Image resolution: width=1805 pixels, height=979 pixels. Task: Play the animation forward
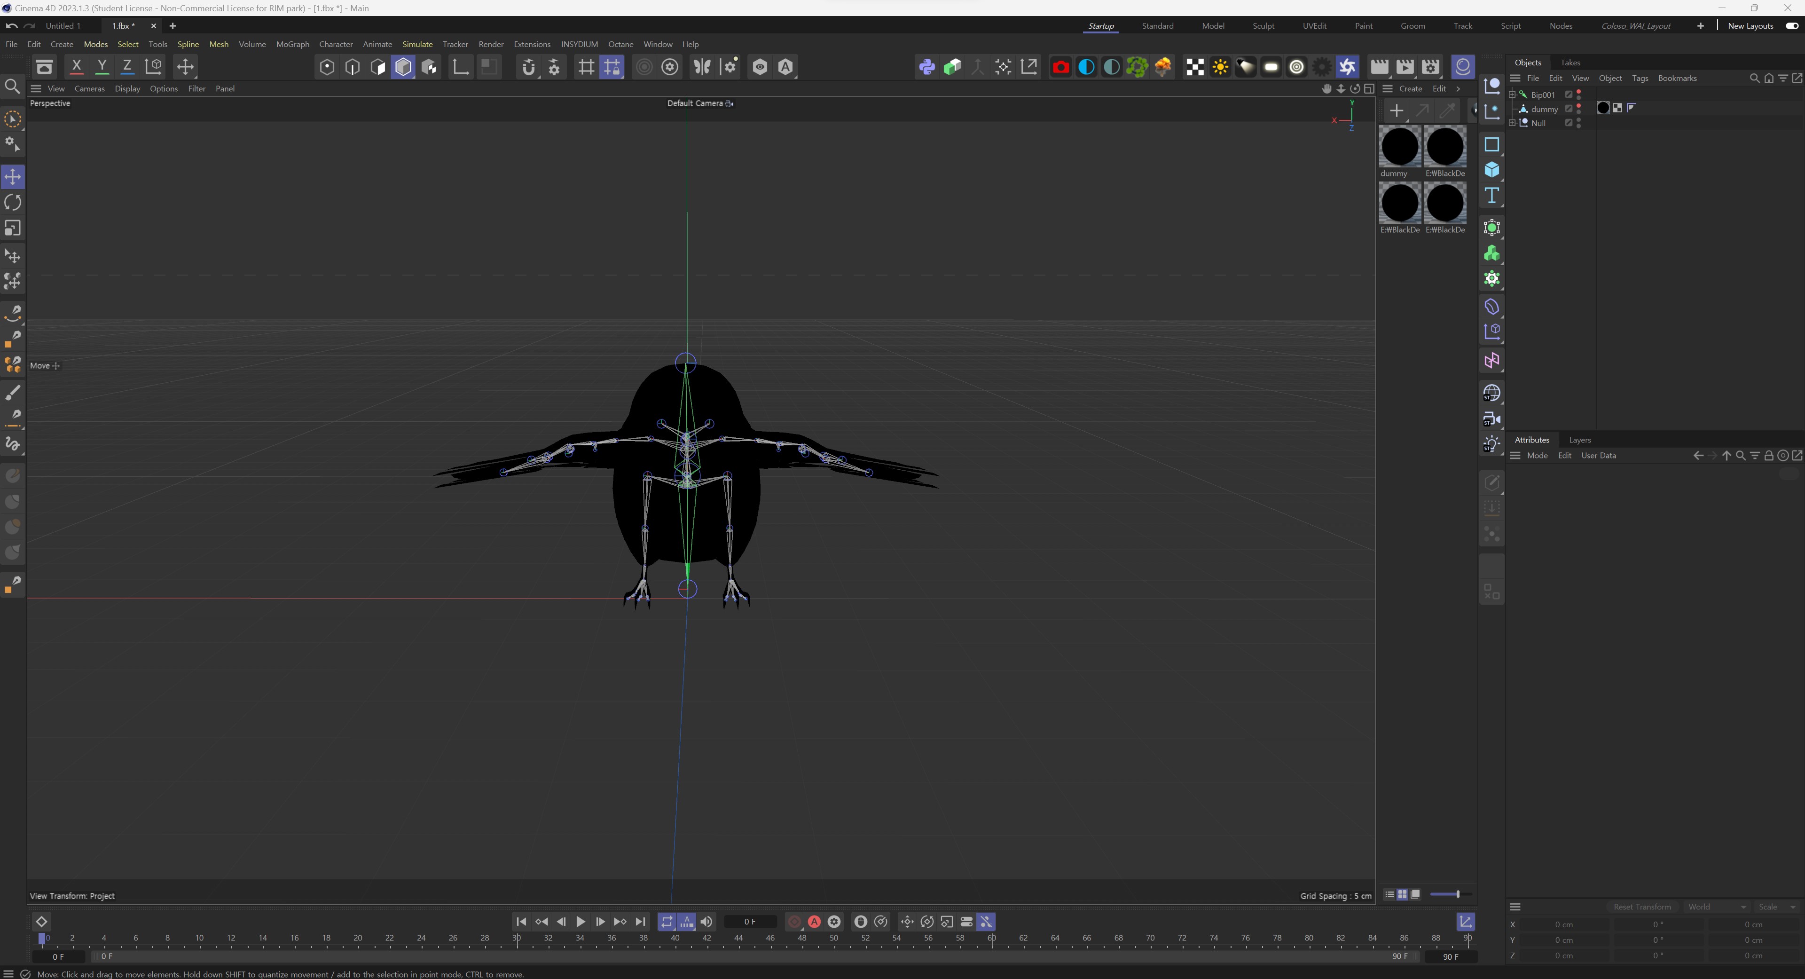pos(580,922)
